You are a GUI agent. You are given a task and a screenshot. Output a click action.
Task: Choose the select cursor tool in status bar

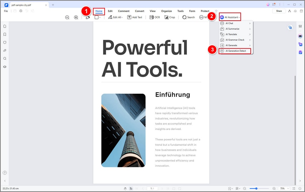131,188
